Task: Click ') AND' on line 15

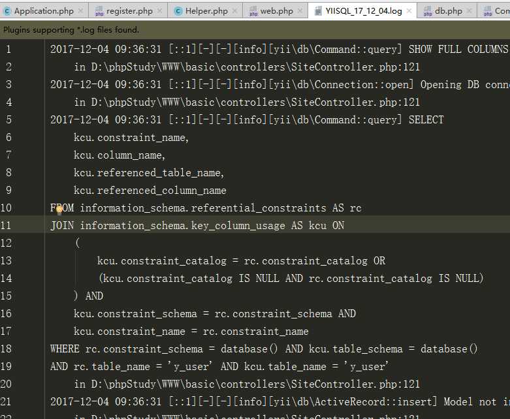Action: pyautogui.click(x=89, y=296)
